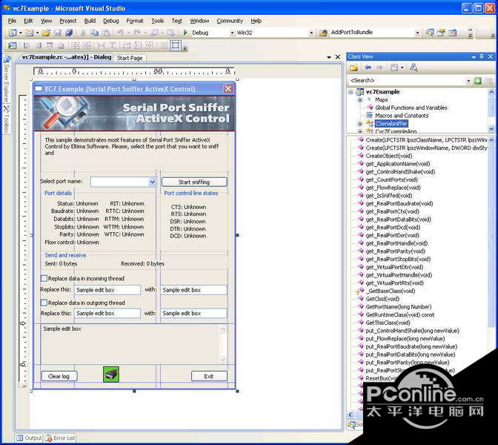The image size is (498, 445).
Task: Click incoming 'Replace this' sample edit box
Action: 107,290
